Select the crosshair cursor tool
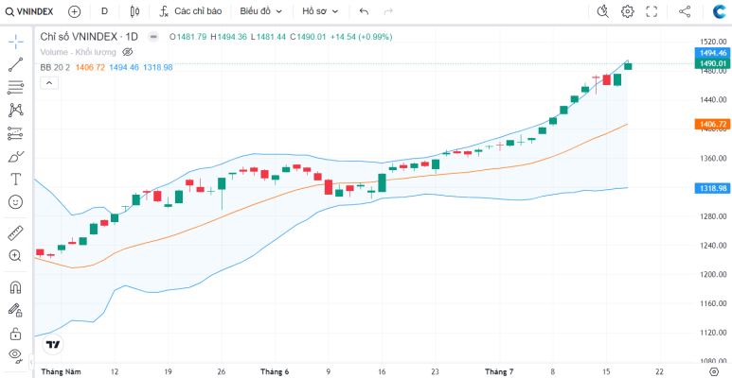This screenshot has width=732, height=378. tap(16, 42)
